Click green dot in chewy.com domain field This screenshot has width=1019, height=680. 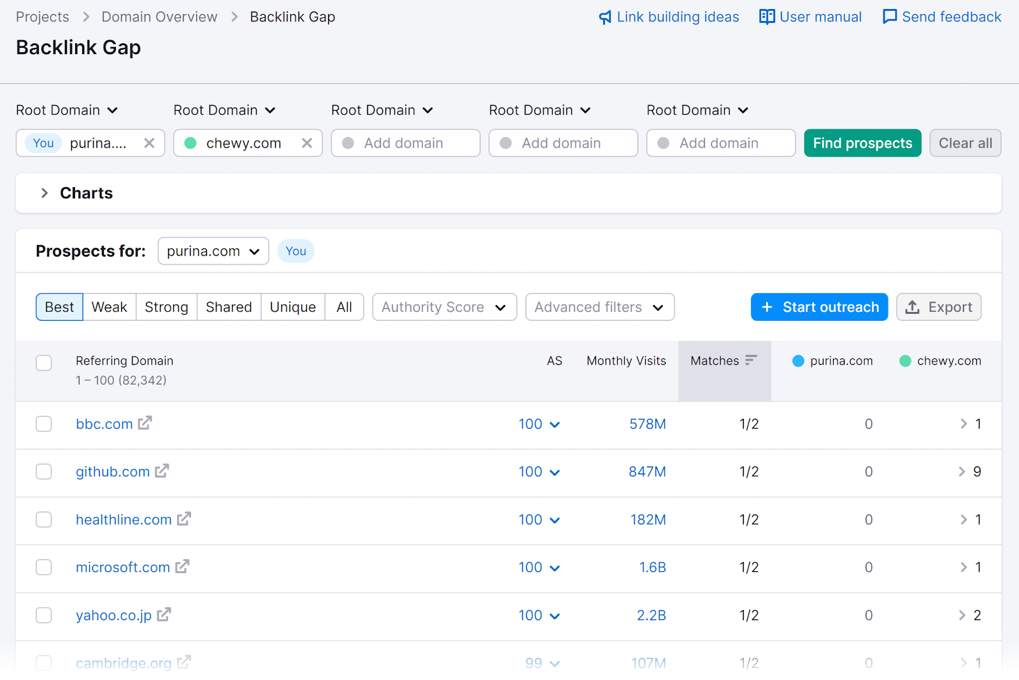(190, 143)
